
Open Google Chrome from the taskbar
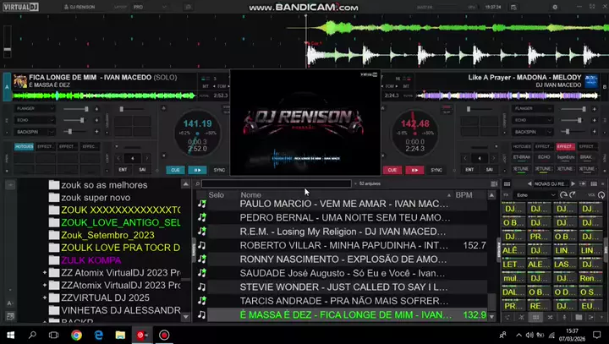pos(76,335)
